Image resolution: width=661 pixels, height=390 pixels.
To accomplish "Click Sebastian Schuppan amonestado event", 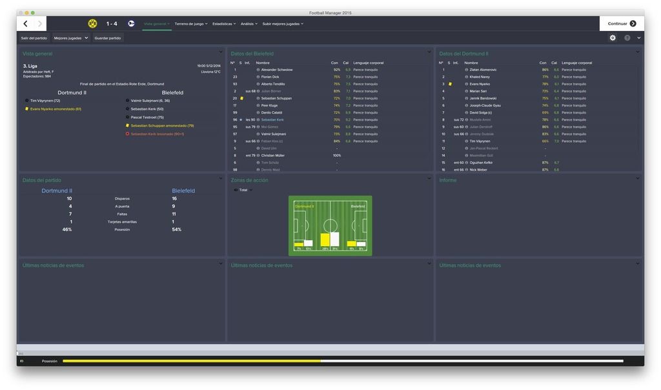I will [162, 126].
